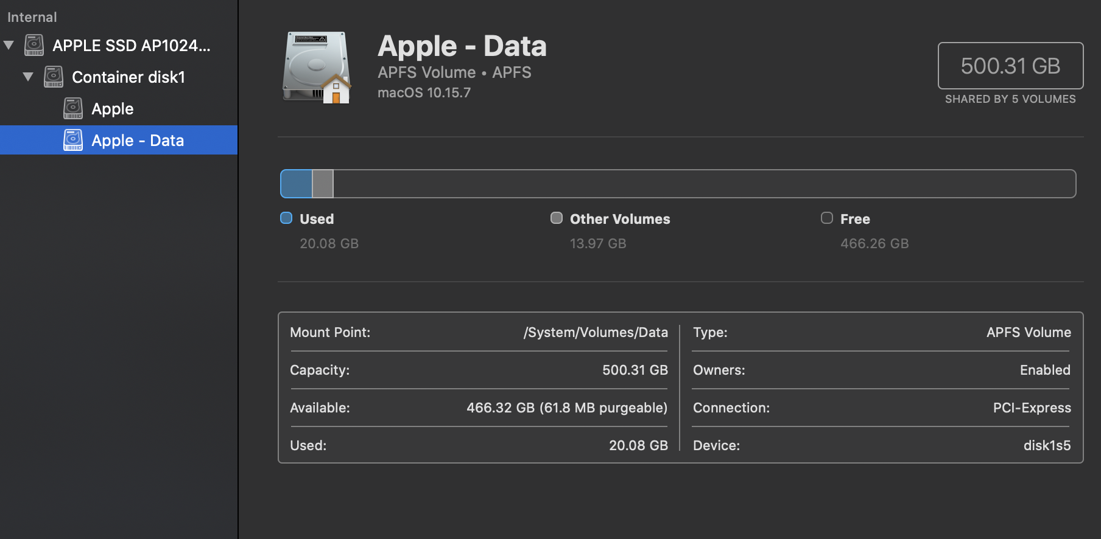Image resolution: width=1101 pixels, height=539 pixels.
Task: Collapse the APPLE SSD AP1024 disclosure triangle
Action: tap(9, 45)
